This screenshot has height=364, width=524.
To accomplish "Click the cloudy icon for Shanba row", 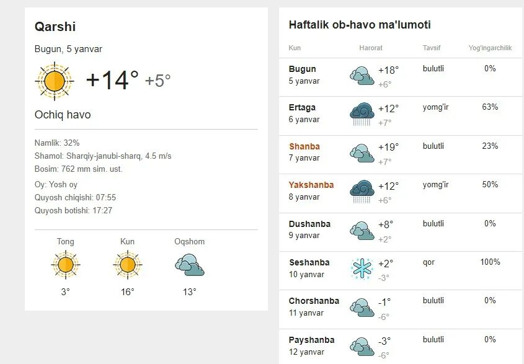I will (362, 153).
